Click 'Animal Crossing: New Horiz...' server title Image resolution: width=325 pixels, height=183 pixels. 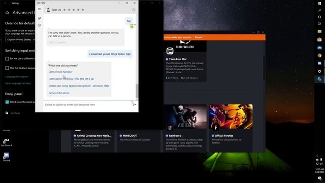[x=94, y=136]
